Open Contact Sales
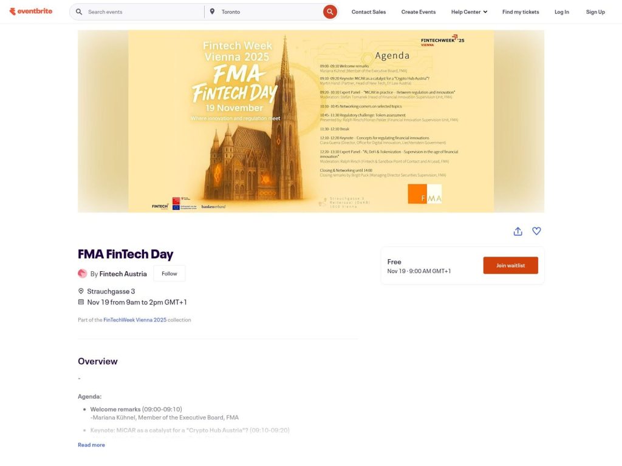This screenshot has width=622, height=466. tap(368, 11)
